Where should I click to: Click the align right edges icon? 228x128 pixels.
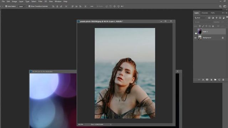[61, 6]
